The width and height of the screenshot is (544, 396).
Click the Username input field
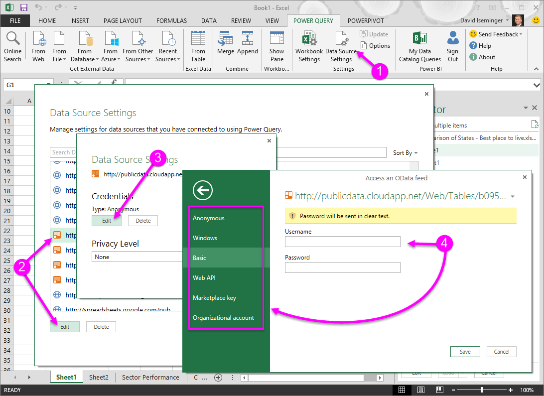click(x=342, y=242)
